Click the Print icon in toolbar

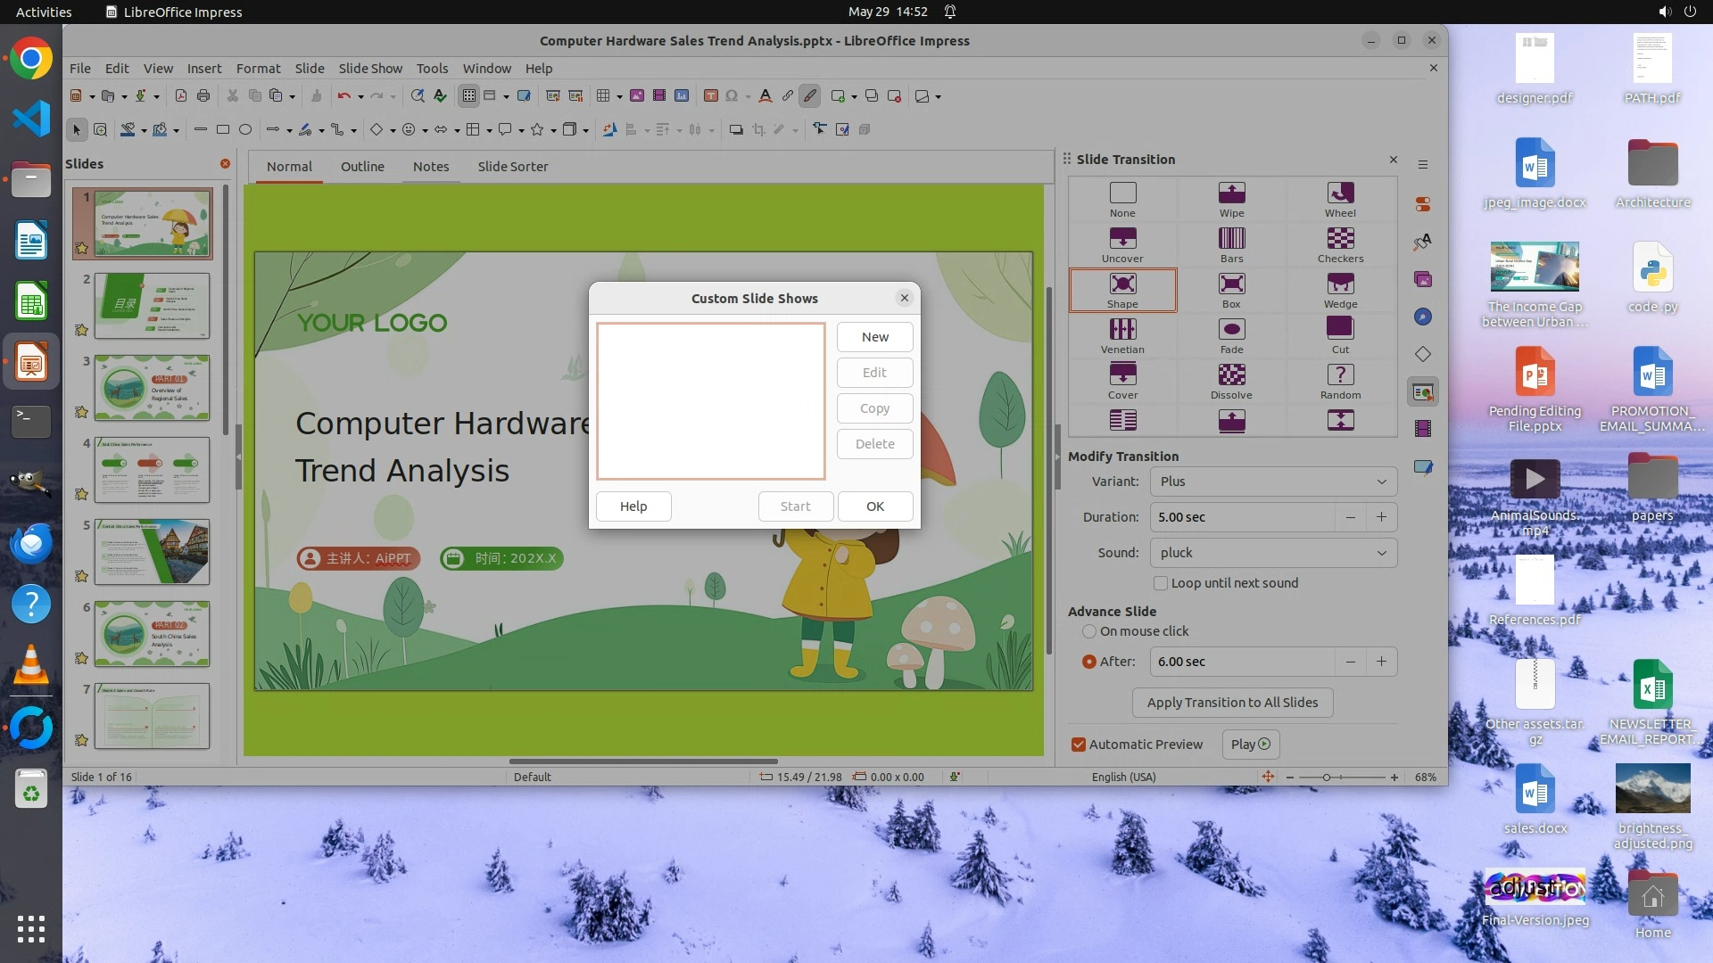pos(203,96)
